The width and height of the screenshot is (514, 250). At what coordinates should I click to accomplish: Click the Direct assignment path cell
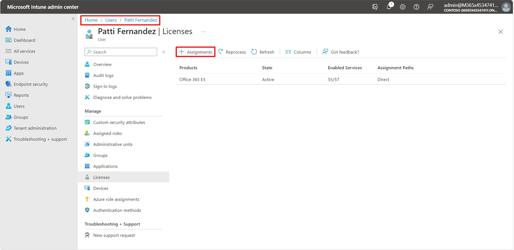tap(383, 79)
